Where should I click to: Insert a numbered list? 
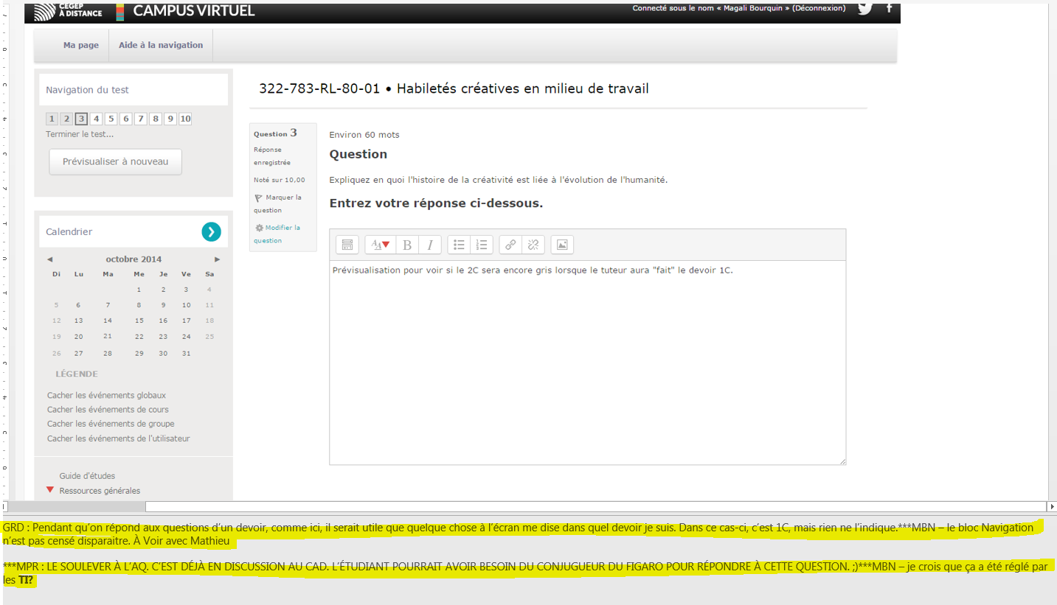(x=482, y=245)
